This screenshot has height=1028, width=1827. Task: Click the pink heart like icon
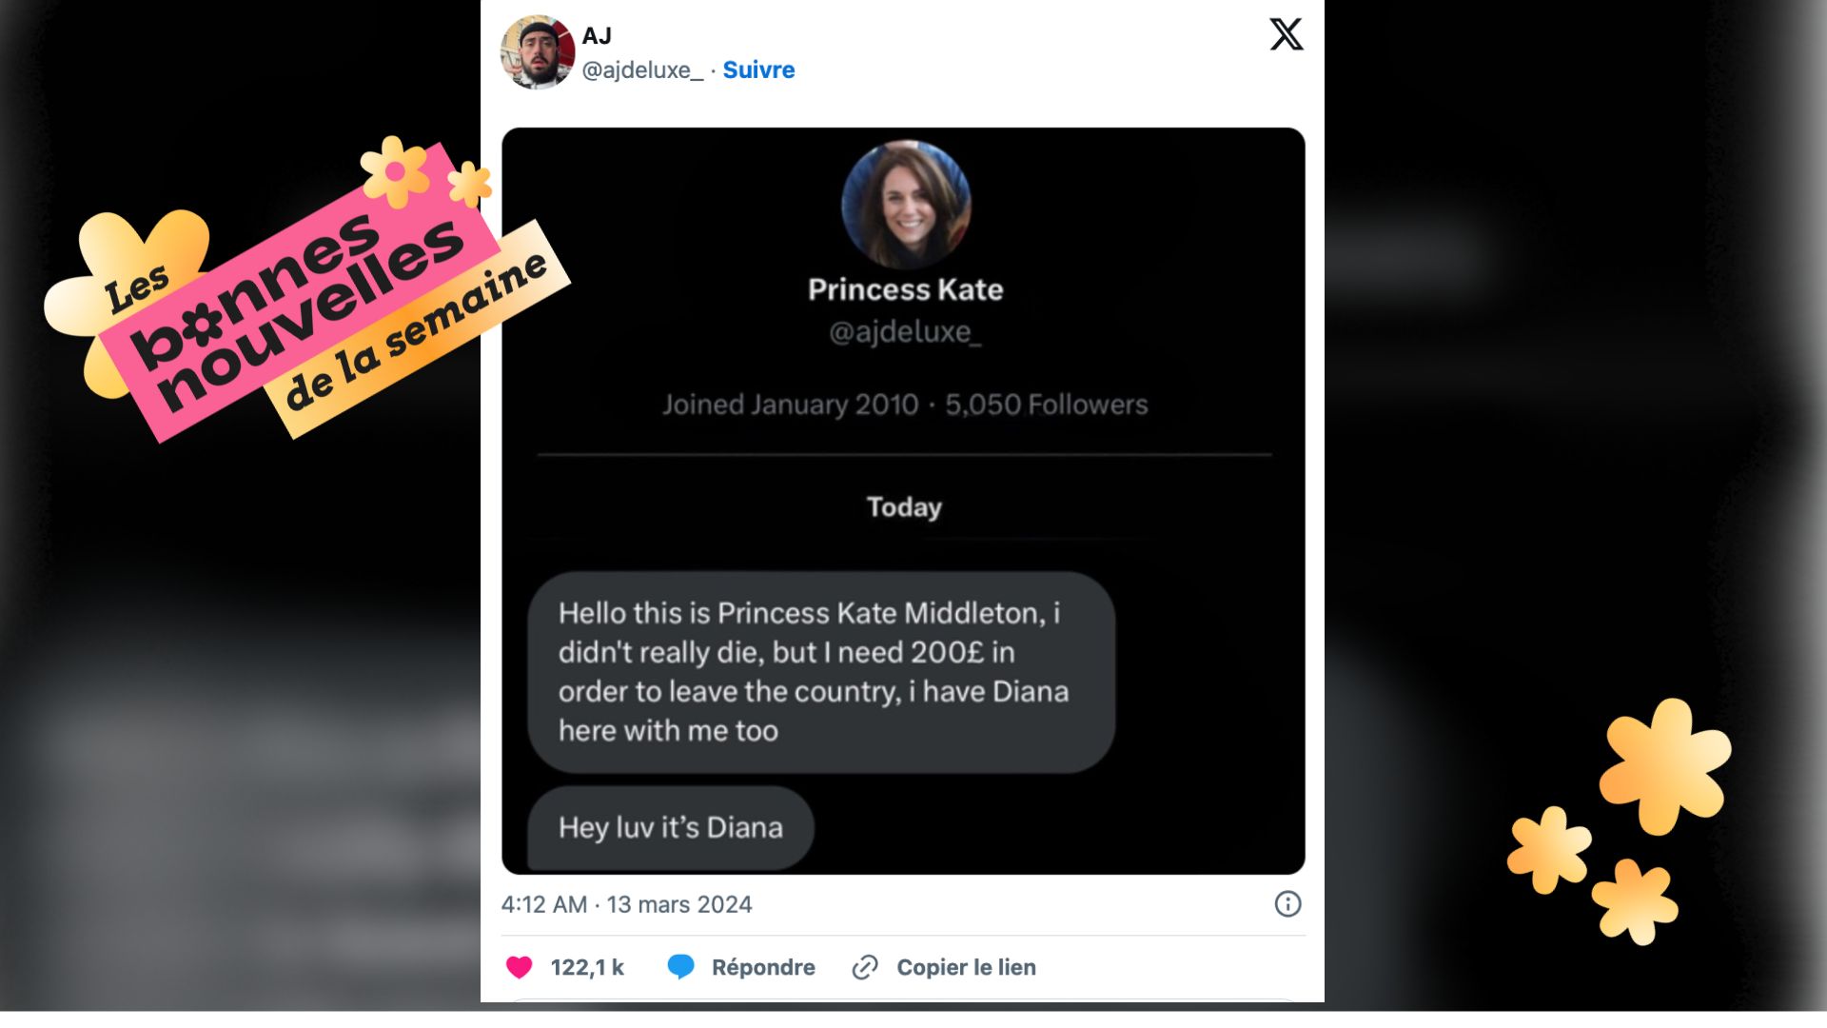520,967
